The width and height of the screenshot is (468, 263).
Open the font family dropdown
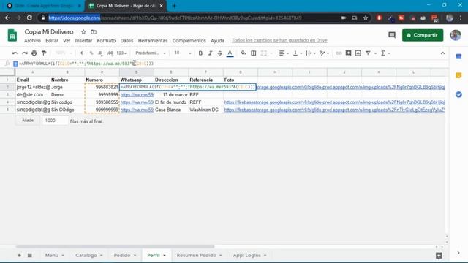pos(151,53)
